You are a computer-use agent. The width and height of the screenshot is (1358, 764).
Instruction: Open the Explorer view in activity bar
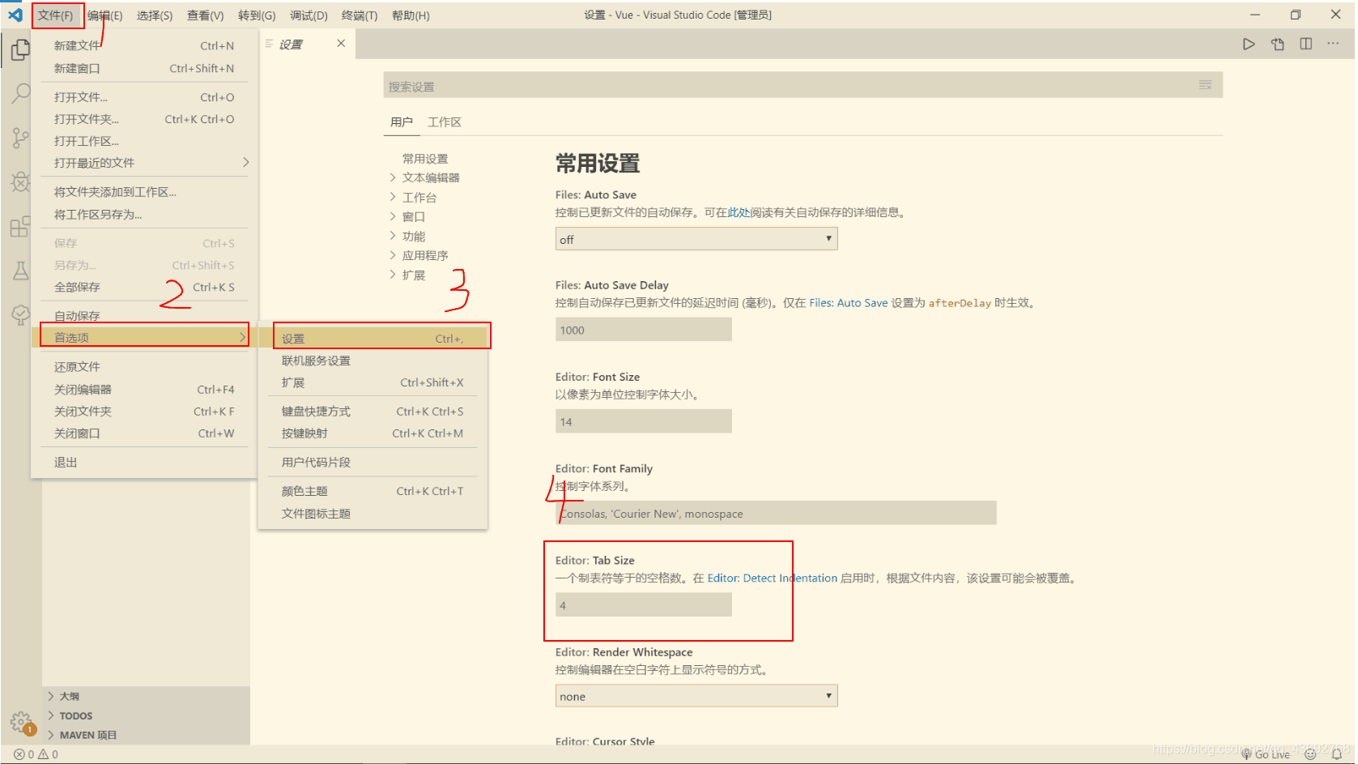[20, 50]
